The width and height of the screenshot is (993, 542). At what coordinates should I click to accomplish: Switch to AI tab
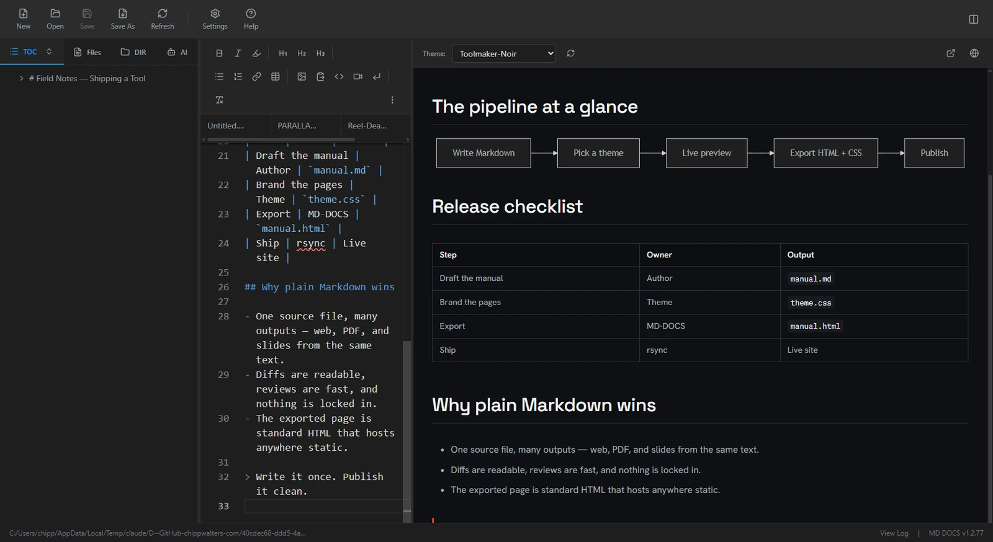(x=177, y=52)
